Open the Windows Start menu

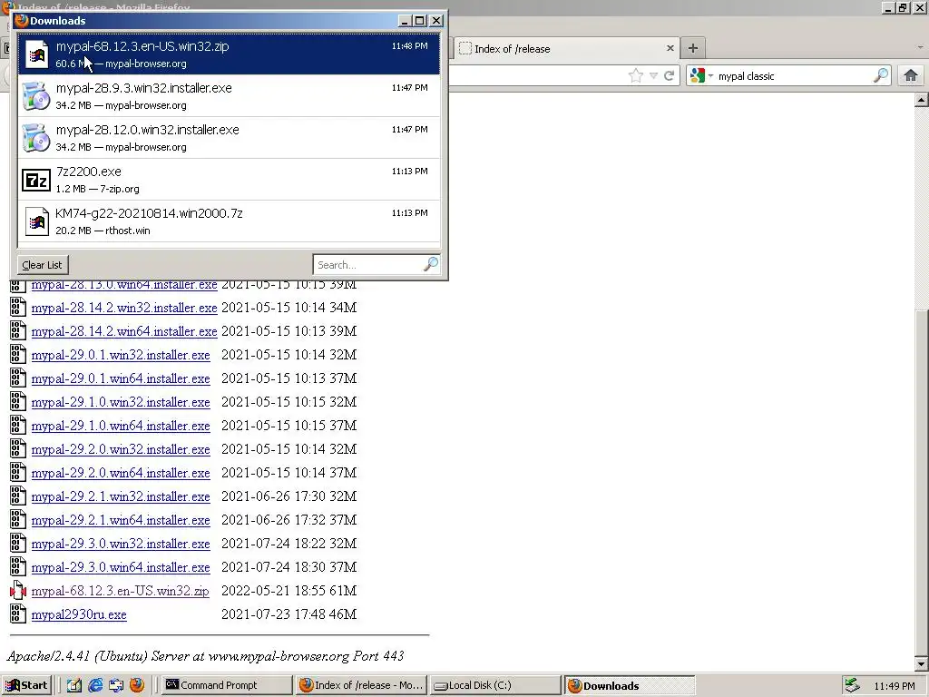[26, 685]
